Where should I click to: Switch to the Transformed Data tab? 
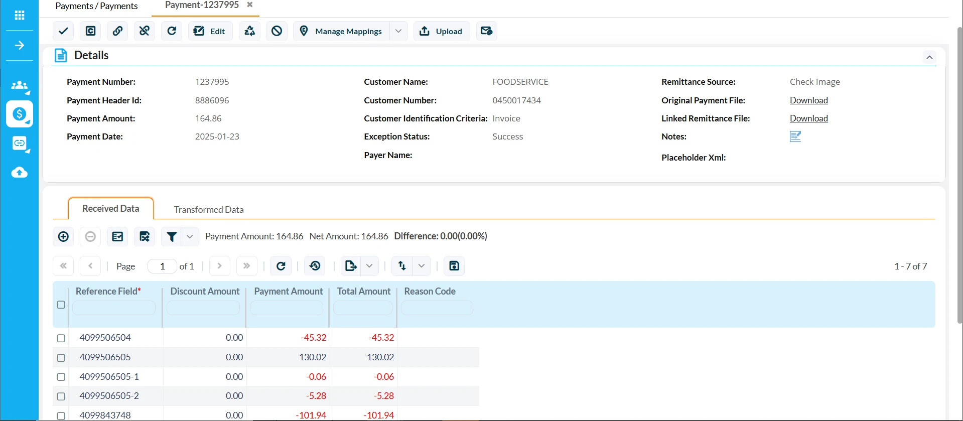pos(209,210)
